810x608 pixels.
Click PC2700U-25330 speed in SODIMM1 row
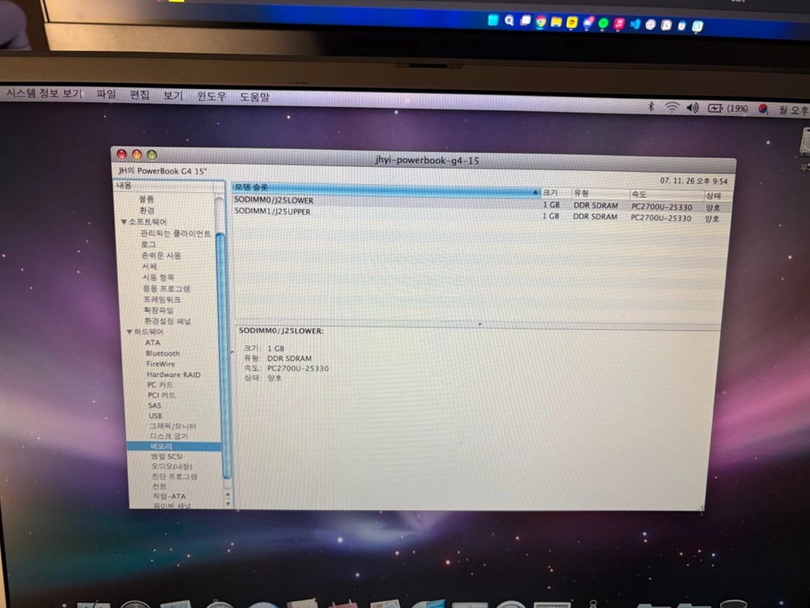661,218
